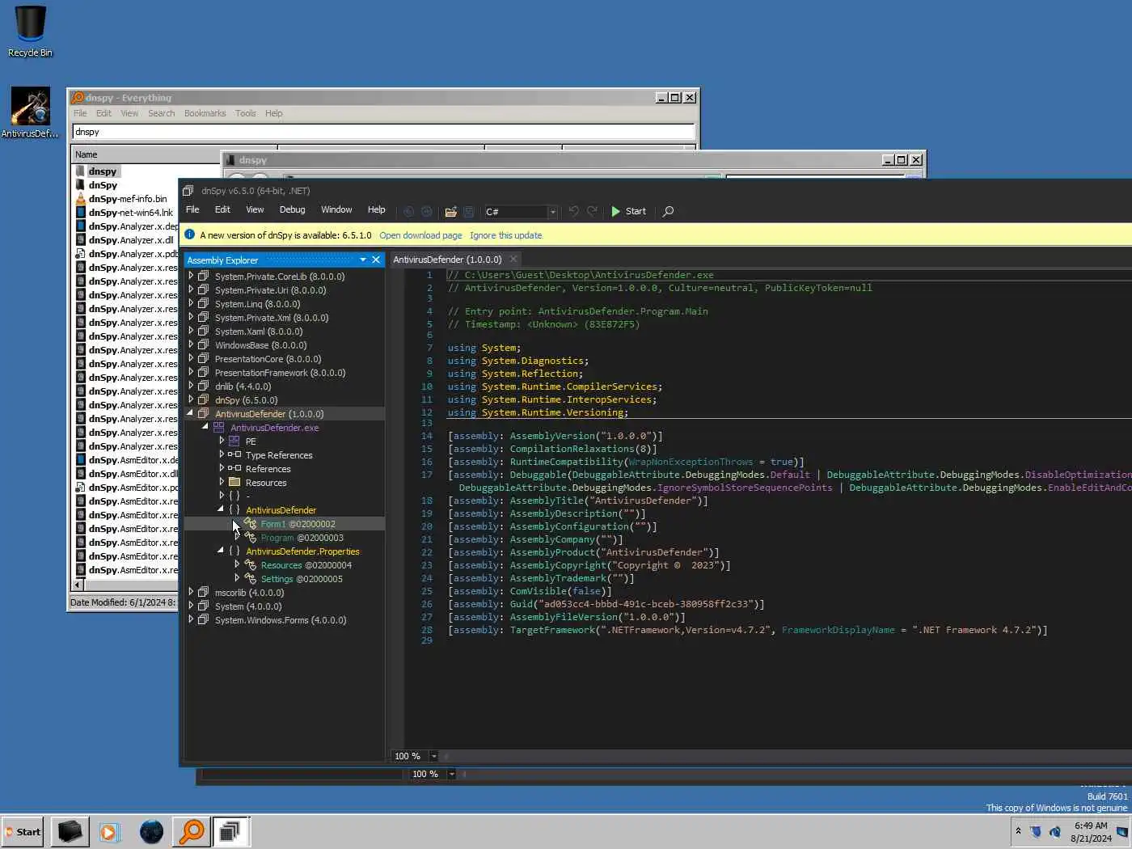Screen dimensions: 1132x849
Task: Click the Resources class icon @02000004
Action: pos(251,565)
